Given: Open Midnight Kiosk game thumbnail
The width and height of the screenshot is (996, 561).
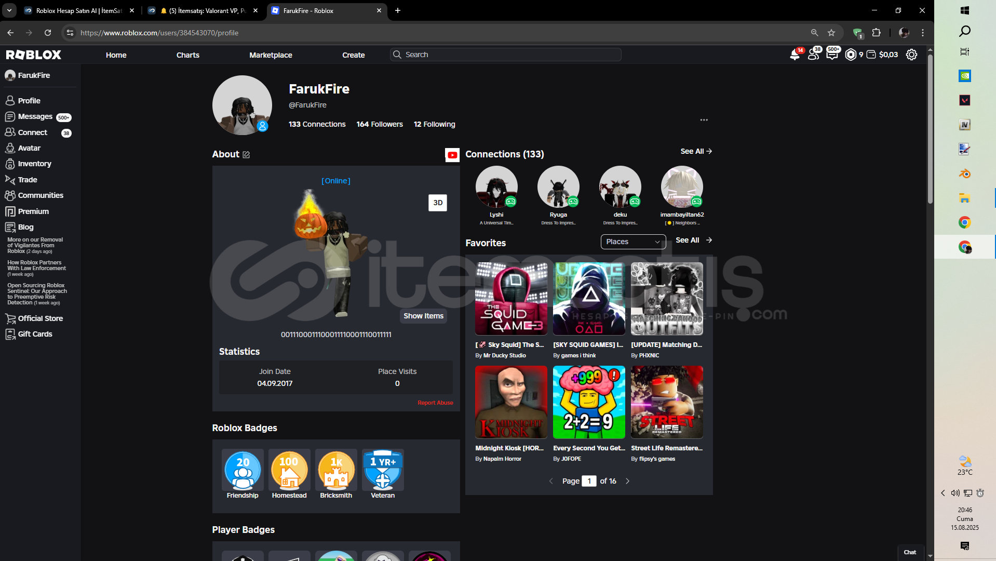Looking at the screenshot, I should 511,402.
